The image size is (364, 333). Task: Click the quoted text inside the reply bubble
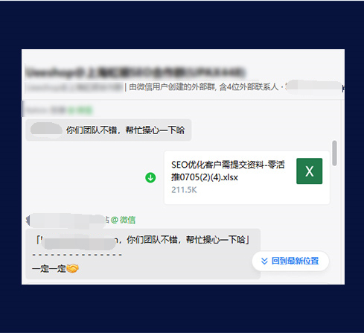pos(143,240)
